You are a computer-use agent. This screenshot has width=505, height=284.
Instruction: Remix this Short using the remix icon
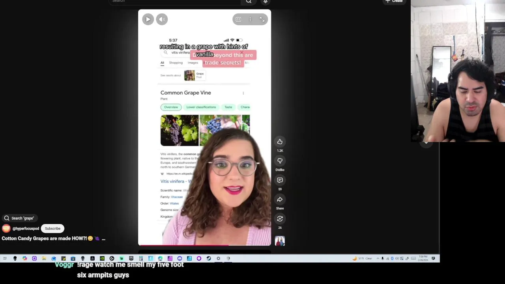point(280,219)
